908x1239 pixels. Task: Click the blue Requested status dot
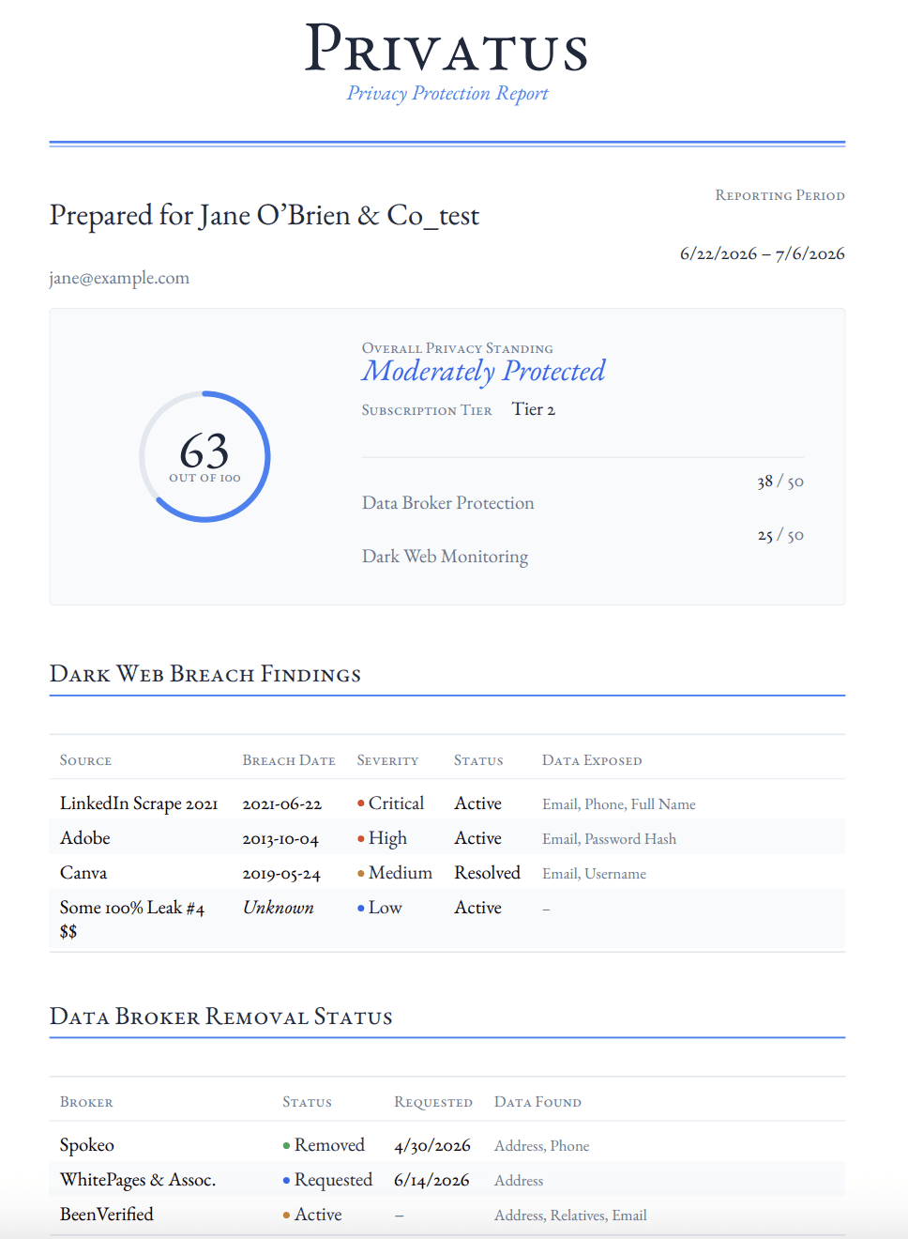[x=286, y=1180]
